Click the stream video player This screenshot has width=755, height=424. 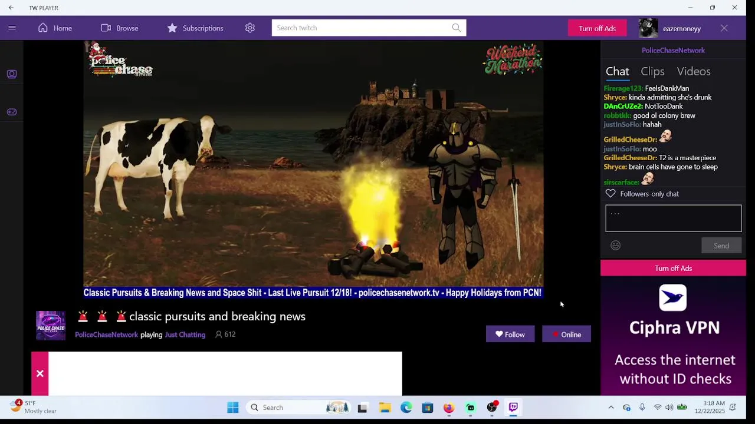pyautogui.click(x=313, y=170)
